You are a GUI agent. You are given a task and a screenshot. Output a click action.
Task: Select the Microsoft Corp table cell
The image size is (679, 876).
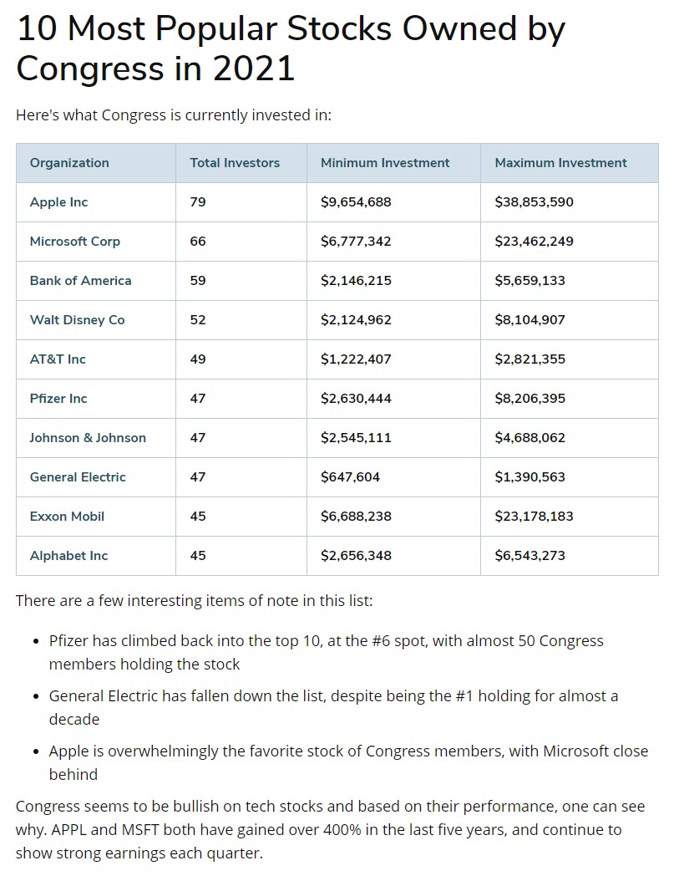pos(75,242)
